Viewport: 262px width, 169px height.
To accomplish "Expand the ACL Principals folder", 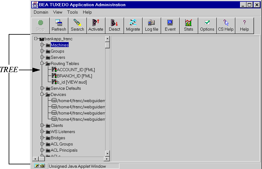I will pos(42,150).
